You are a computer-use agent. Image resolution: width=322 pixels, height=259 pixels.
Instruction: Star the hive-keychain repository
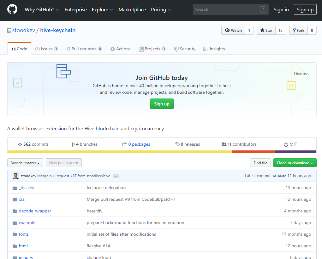[266, 30]
